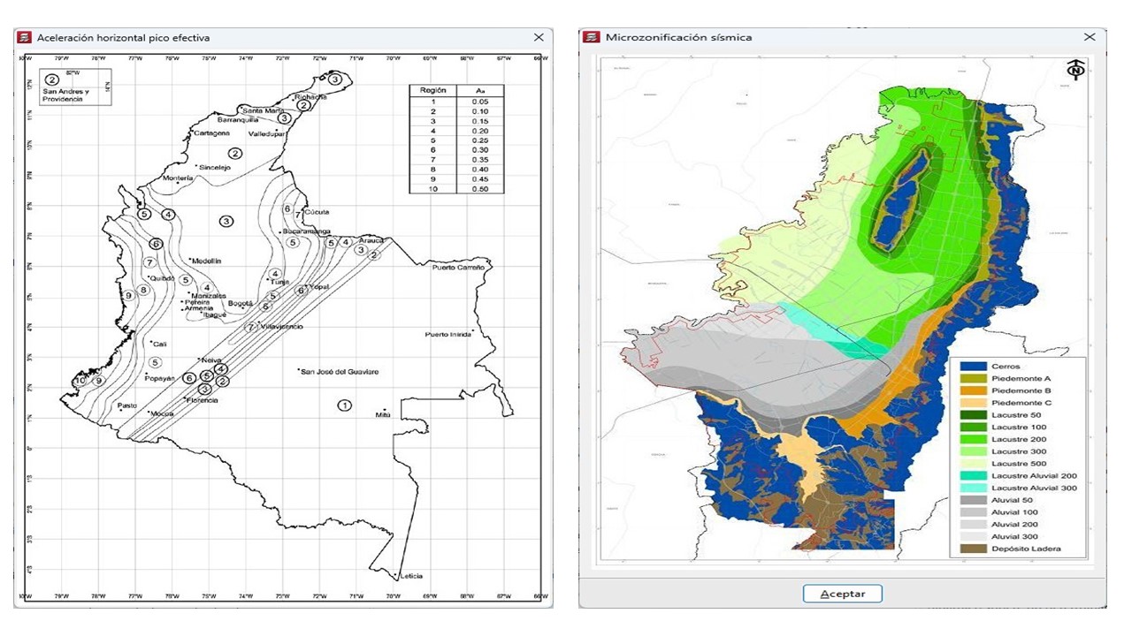This screenshot has width=1132, height=636.
Task: Close the Aceleración horizontal pico efectiva window
Action: [539, 37]
